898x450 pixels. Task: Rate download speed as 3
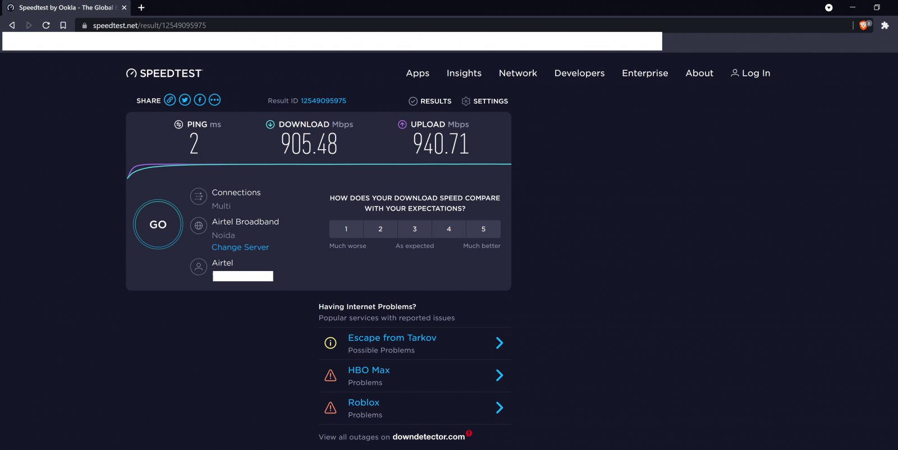[x=415, y=229]
